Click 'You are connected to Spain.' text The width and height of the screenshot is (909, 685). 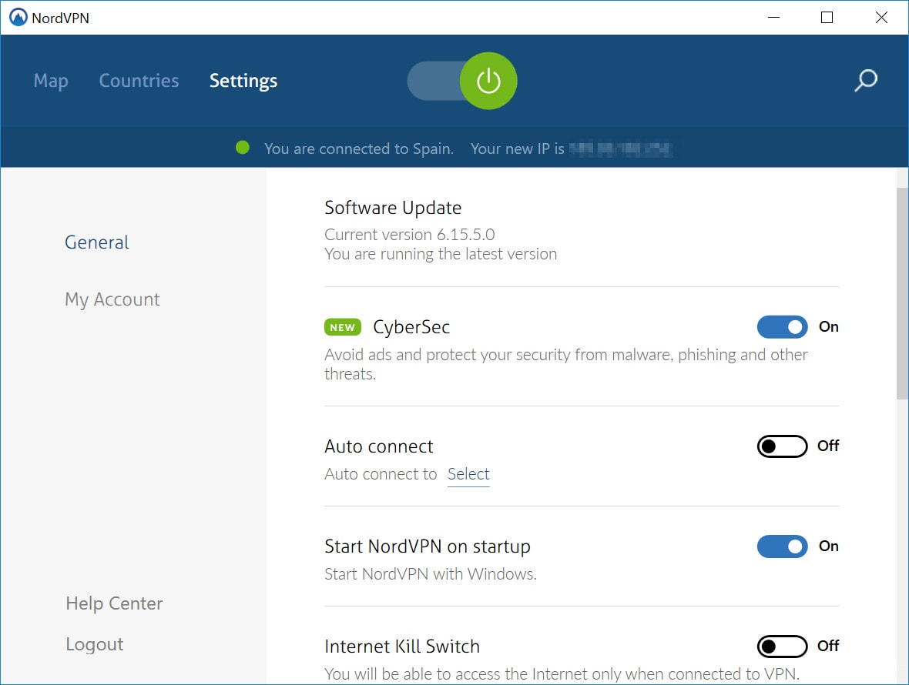pyautogui.click(x=359, y=149)
